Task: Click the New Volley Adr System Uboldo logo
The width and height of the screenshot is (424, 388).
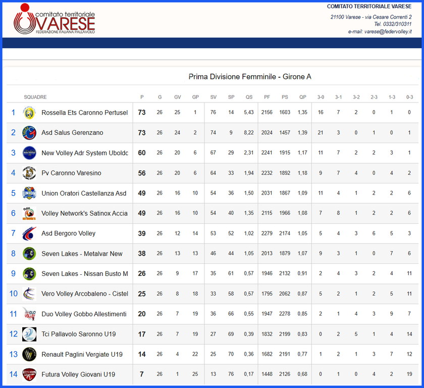Action: coord(29,153)
